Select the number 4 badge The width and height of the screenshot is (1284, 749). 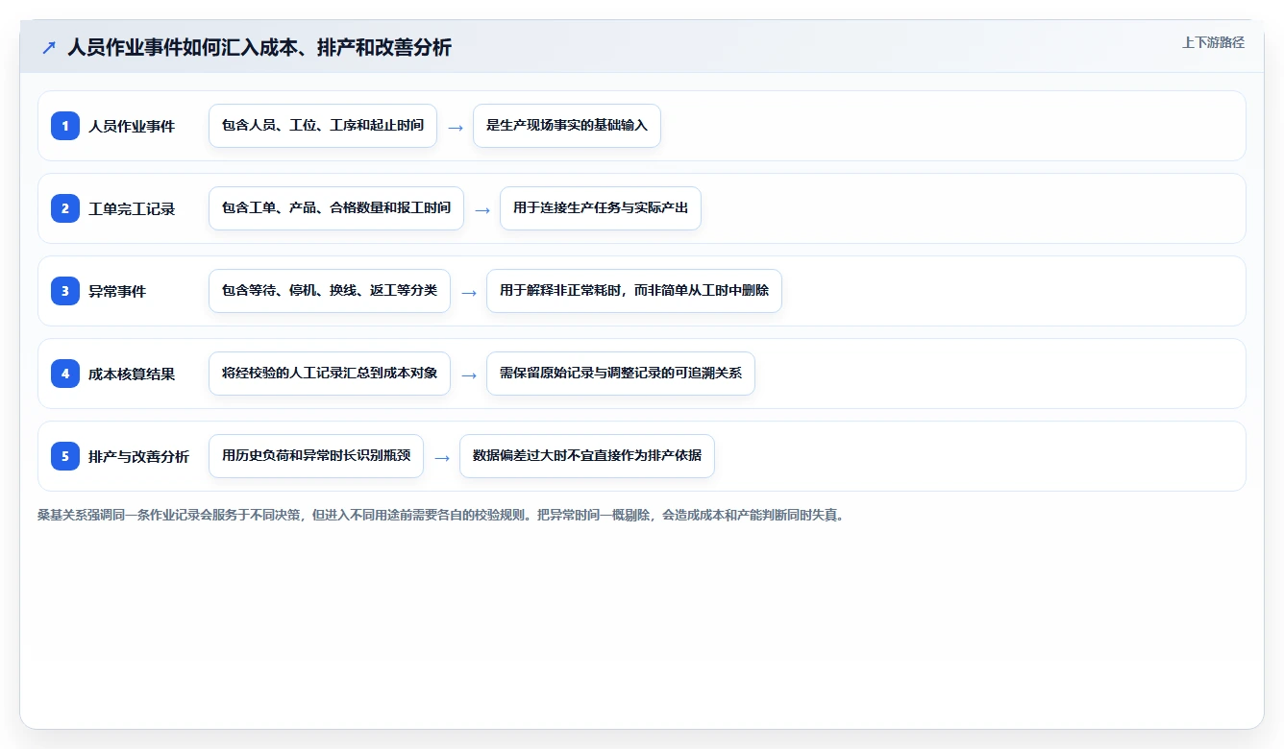tap(65, 374)
